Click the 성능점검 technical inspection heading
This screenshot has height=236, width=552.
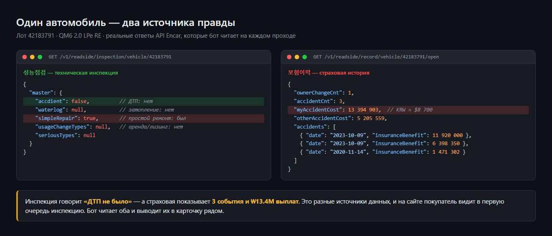71,73
